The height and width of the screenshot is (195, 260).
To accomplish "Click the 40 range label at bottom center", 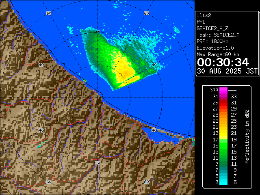I will [x=97, y=162].
